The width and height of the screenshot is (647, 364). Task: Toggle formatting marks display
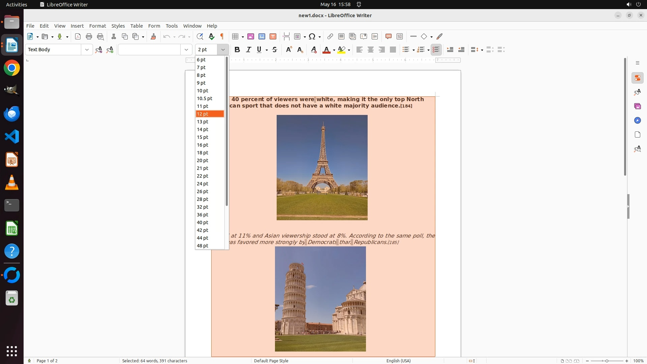coord(222,37)
